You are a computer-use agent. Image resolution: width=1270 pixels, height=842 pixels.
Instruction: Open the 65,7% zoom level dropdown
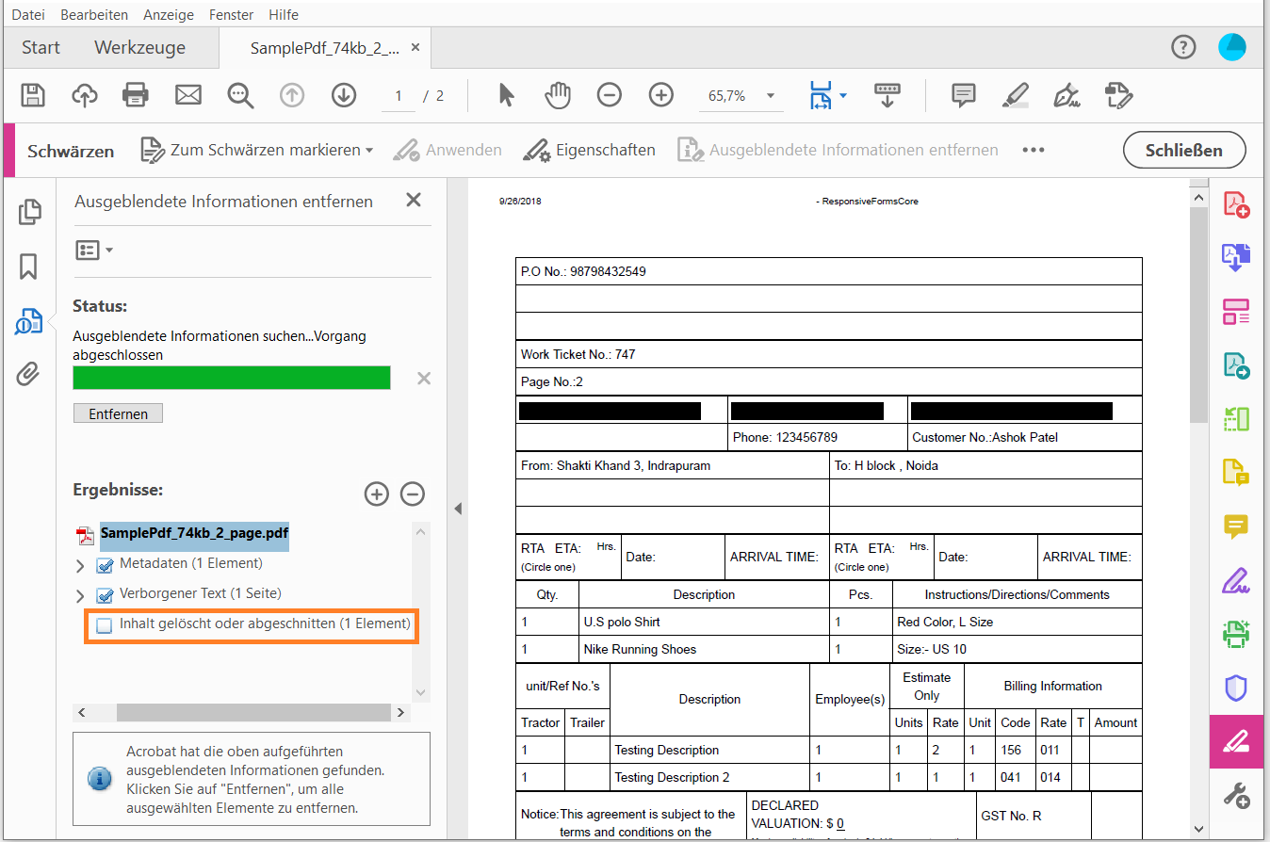(x=771, y=96)
